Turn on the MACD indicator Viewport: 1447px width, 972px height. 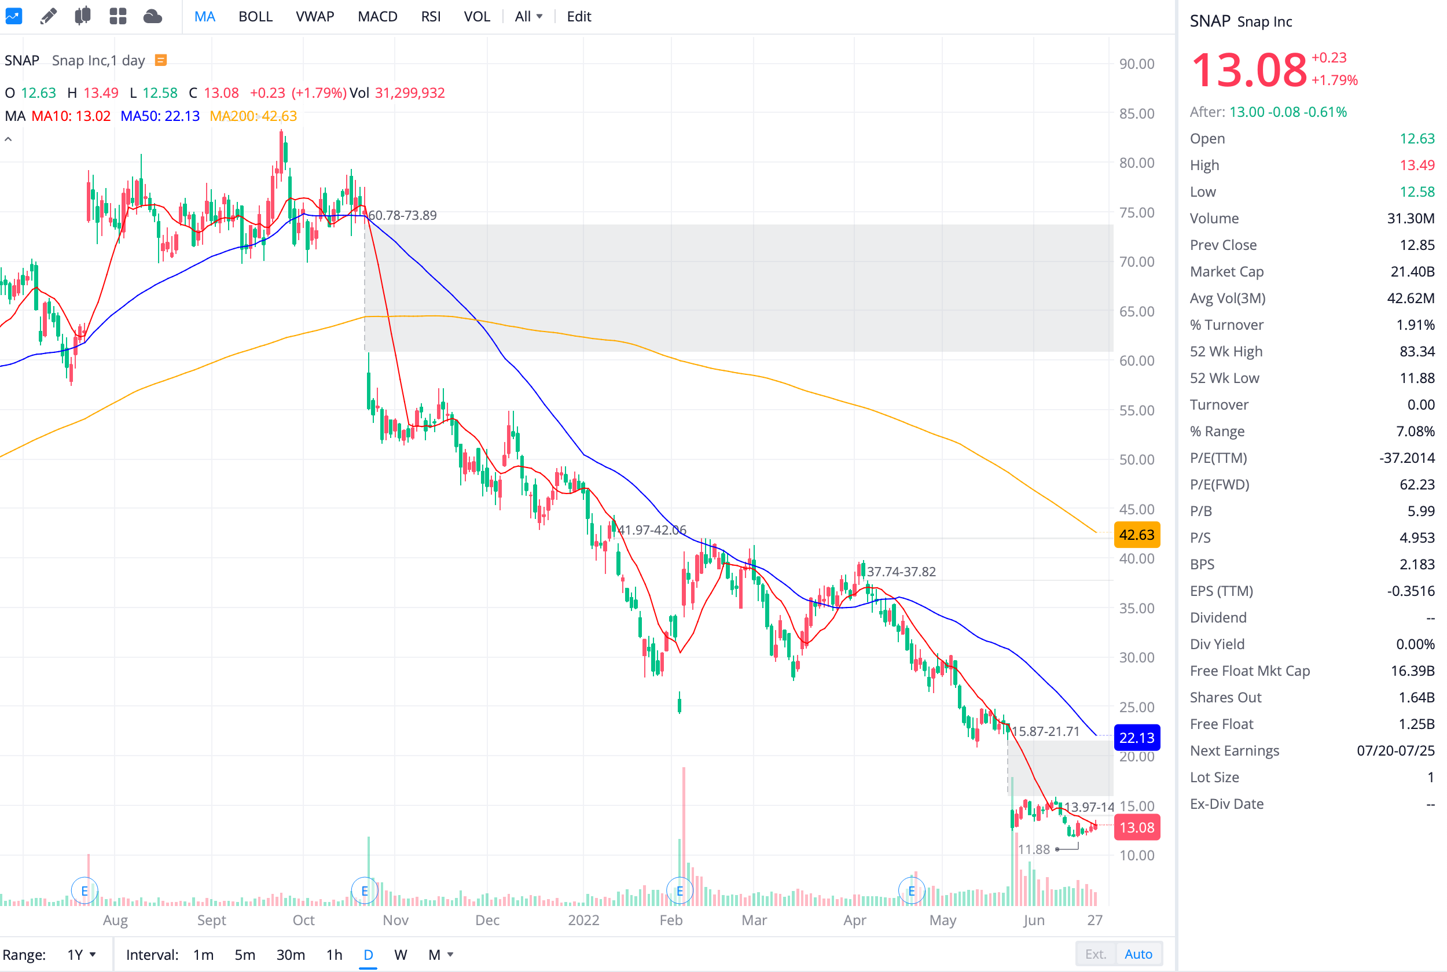pyautogui.click(x=377, y=17)
